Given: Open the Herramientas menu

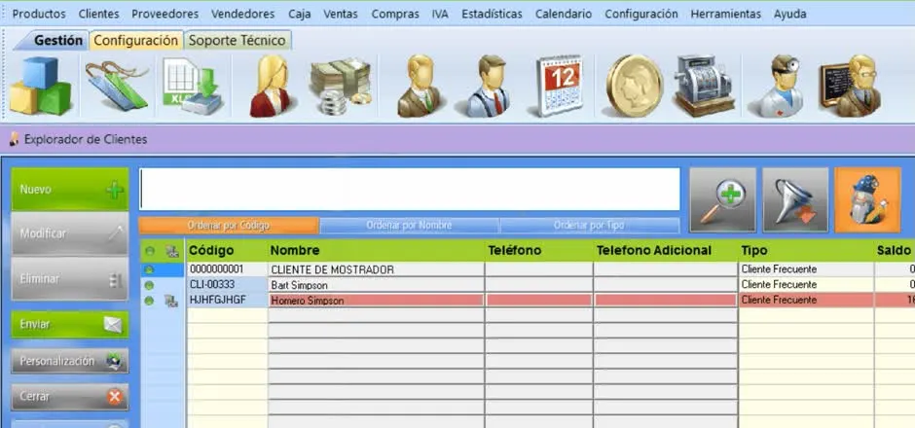Looking at the screenshot, I should (x=726, y=14).
